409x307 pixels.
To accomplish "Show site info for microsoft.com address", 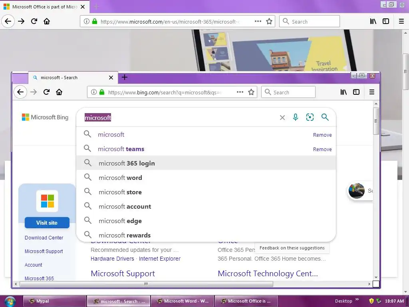I will 87,22.
